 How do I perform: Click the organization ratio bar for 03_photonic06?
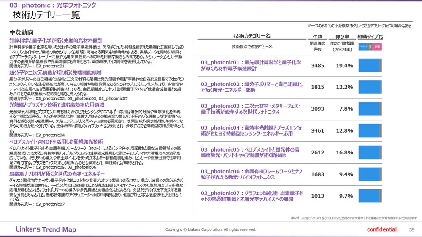[x=370, y=174]
